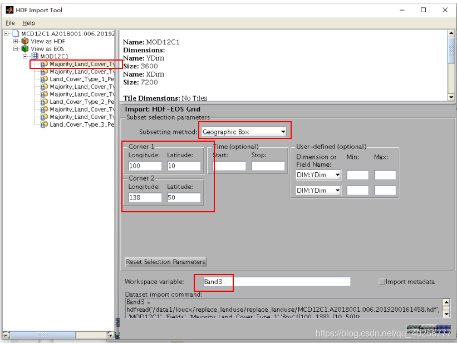Click Corner 2 Longitude field
Screen dimensions: 457x344
tap(145, 198)
